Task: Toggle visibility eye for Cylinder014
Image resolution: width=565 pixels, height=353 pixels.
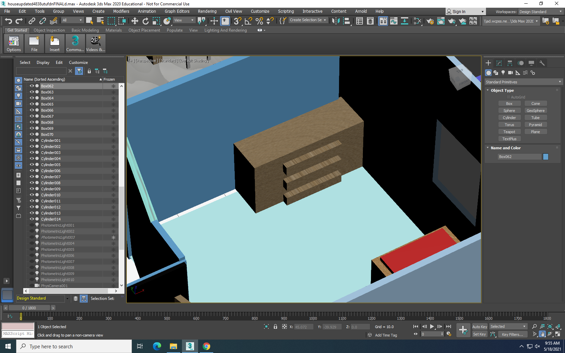Action: [32, 219]
